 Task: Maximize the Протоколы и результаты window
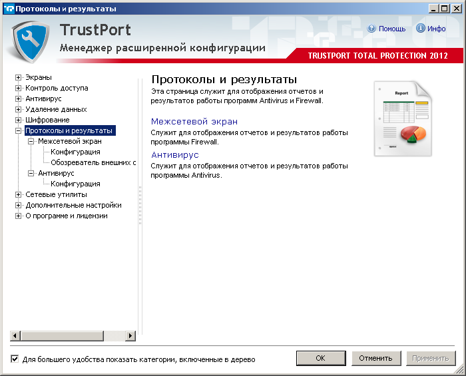click(x=444, y=9)
